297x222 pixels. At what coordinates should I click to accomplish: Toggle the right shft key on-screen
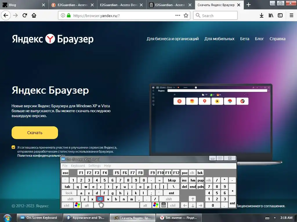169,199
